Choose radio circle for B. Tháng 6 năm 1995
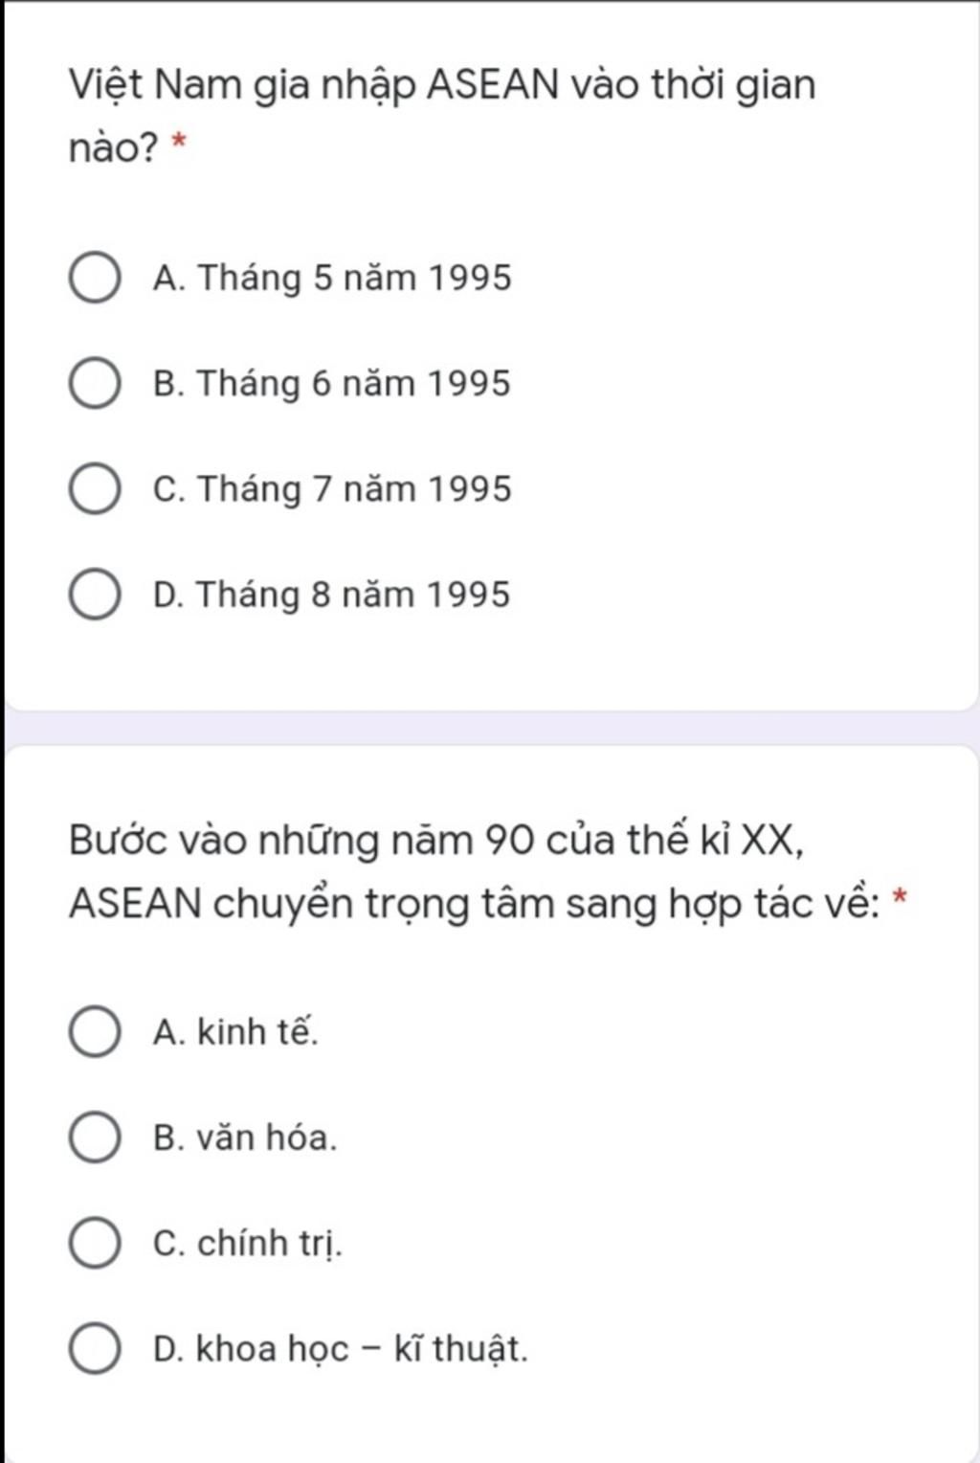The height and width of the screenshot is (1463, 980). tap(95, 384)
